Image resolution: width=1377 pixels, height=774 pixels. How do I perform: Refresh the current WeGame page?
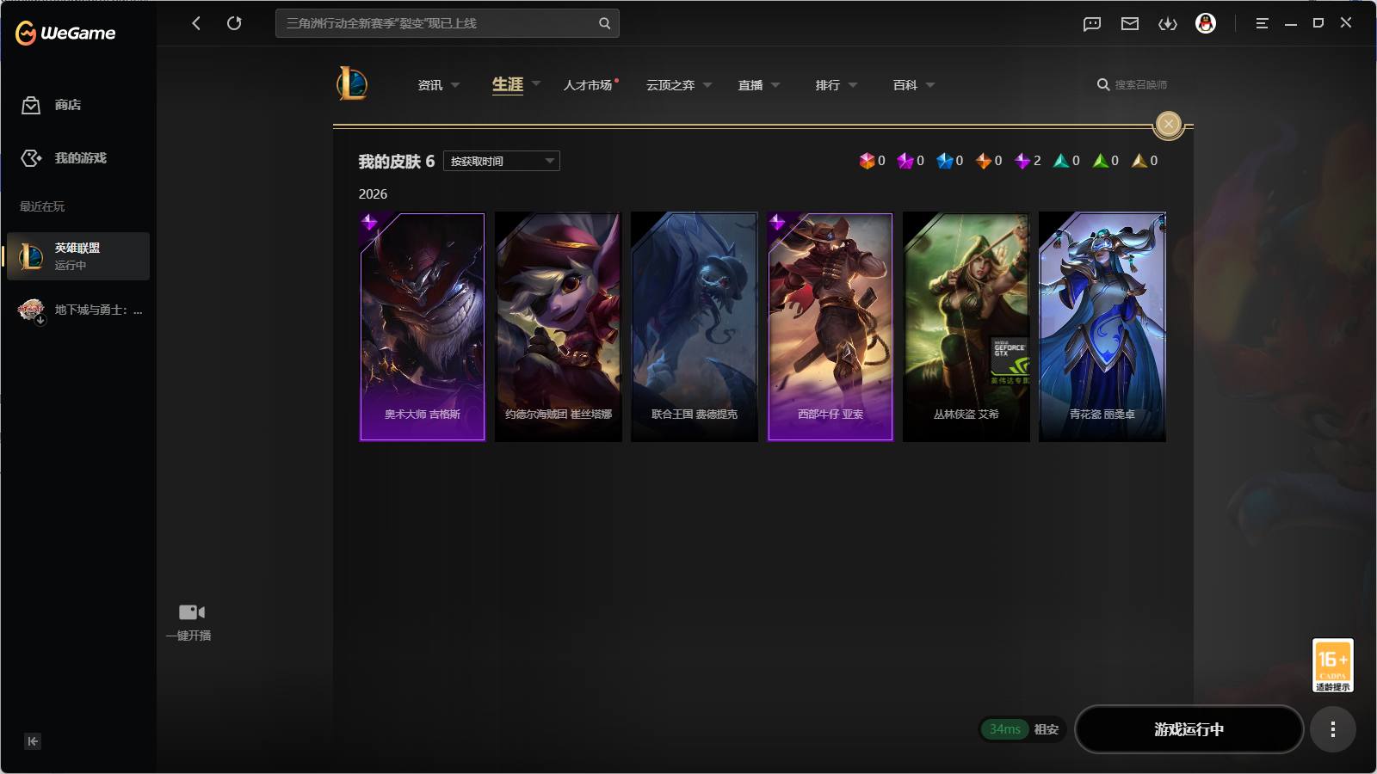pos(234,23)
